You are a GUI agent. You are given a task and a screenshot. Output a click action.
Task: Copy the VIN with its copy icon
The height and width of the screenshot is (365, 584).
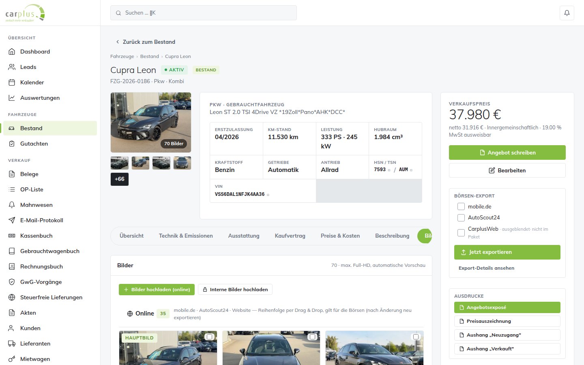(x=268, y=195)
